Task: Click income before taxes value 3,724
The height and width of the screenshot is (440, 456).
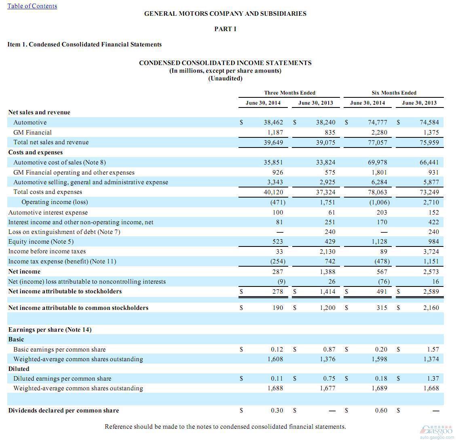Action: (x=431, y=252)
